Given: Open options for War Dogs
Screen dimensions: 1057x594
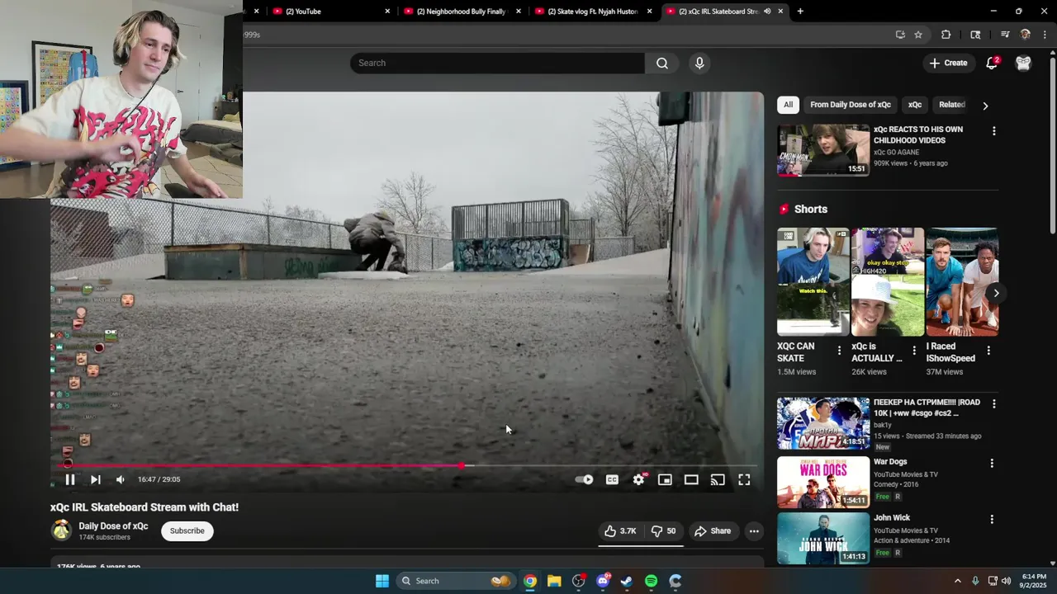Looking at the screenshot, I should (x=993, y=464).
